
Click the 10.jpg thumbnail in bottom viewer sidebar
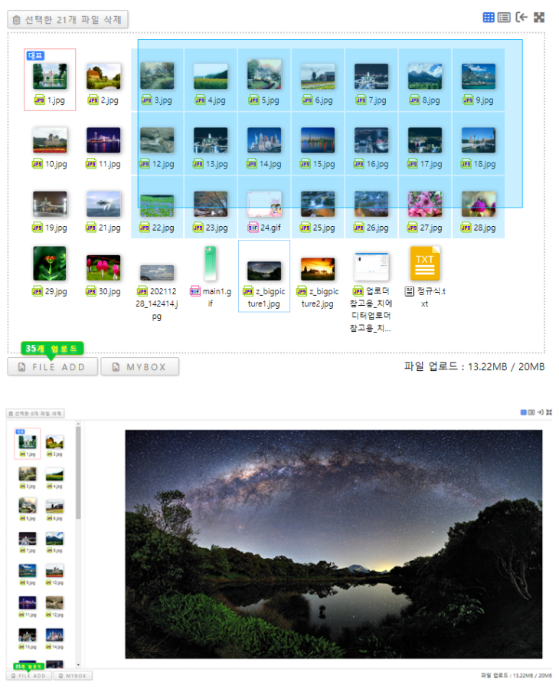pyautogui.click(x=54, y=572)
